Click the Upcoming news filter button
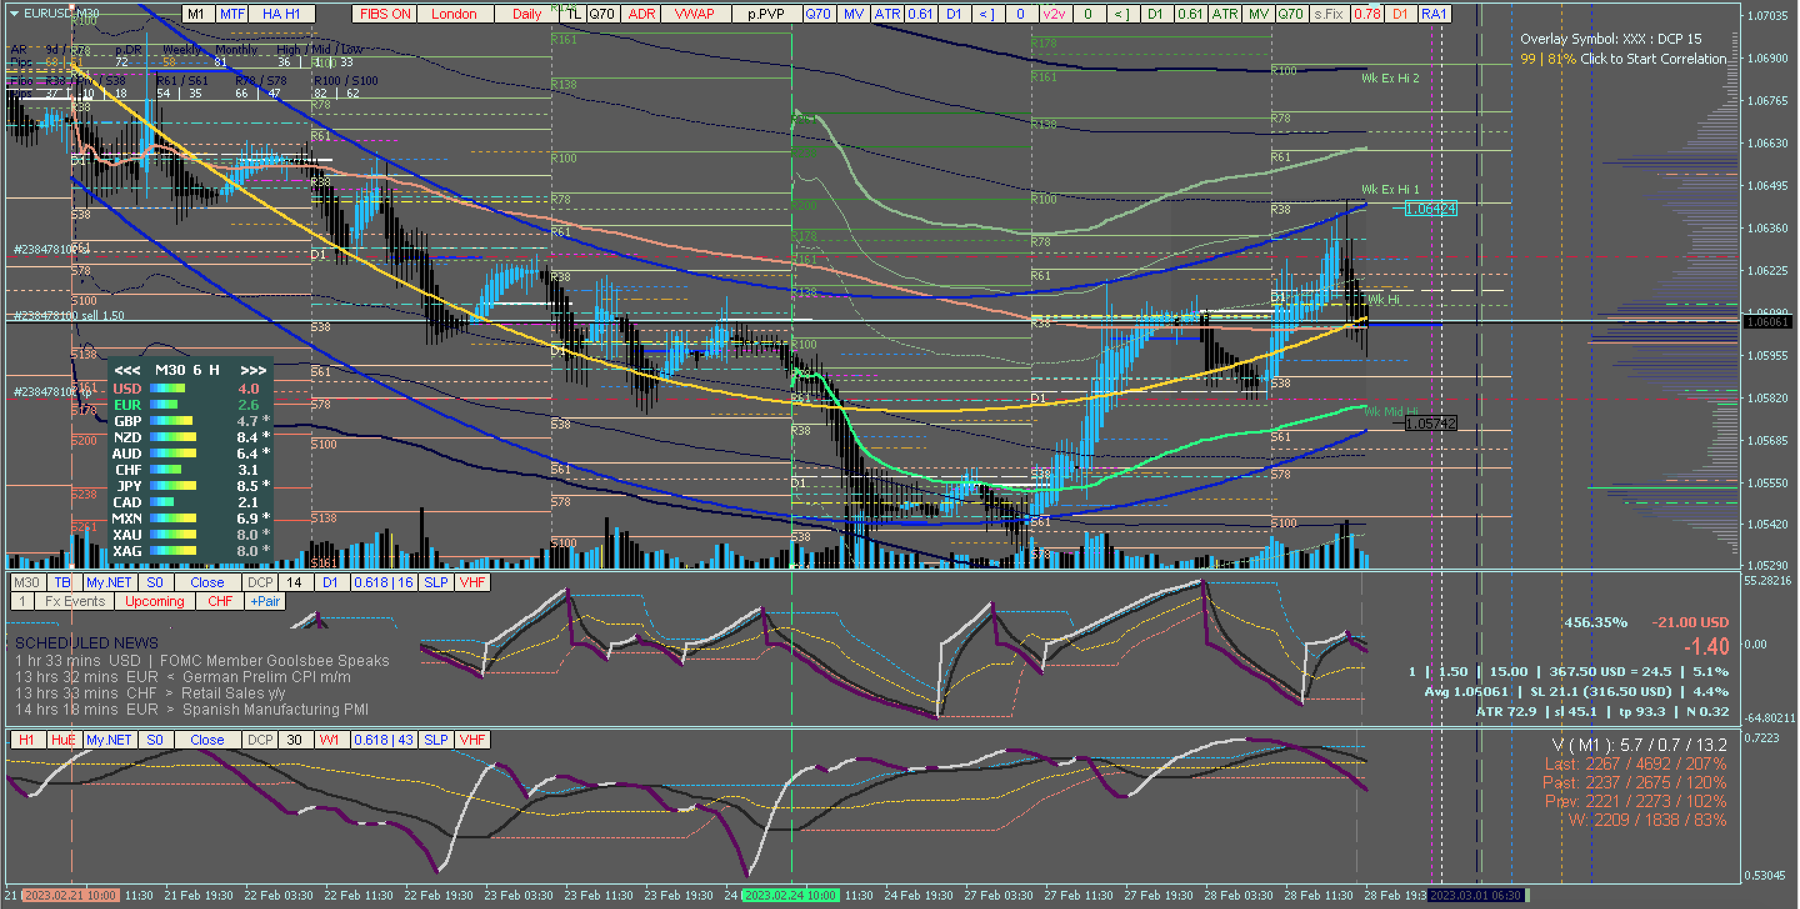1800x909 pixels. [x=154, y=602]
